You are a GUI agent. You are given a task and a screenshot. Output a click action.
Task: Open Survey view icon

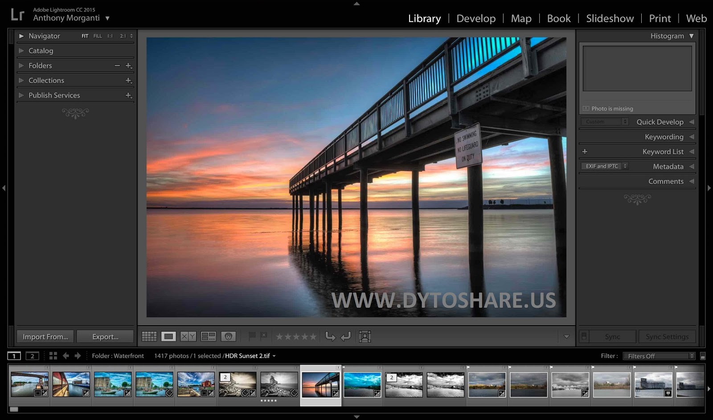click(208, 337)
